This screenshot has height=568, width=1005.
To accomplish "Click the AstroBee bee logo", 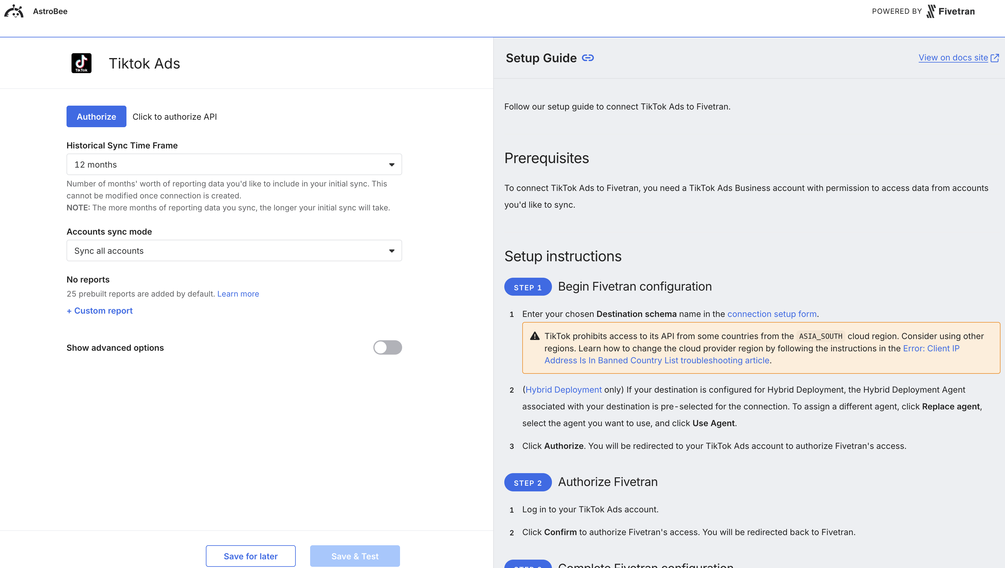I will coord(14,11).
